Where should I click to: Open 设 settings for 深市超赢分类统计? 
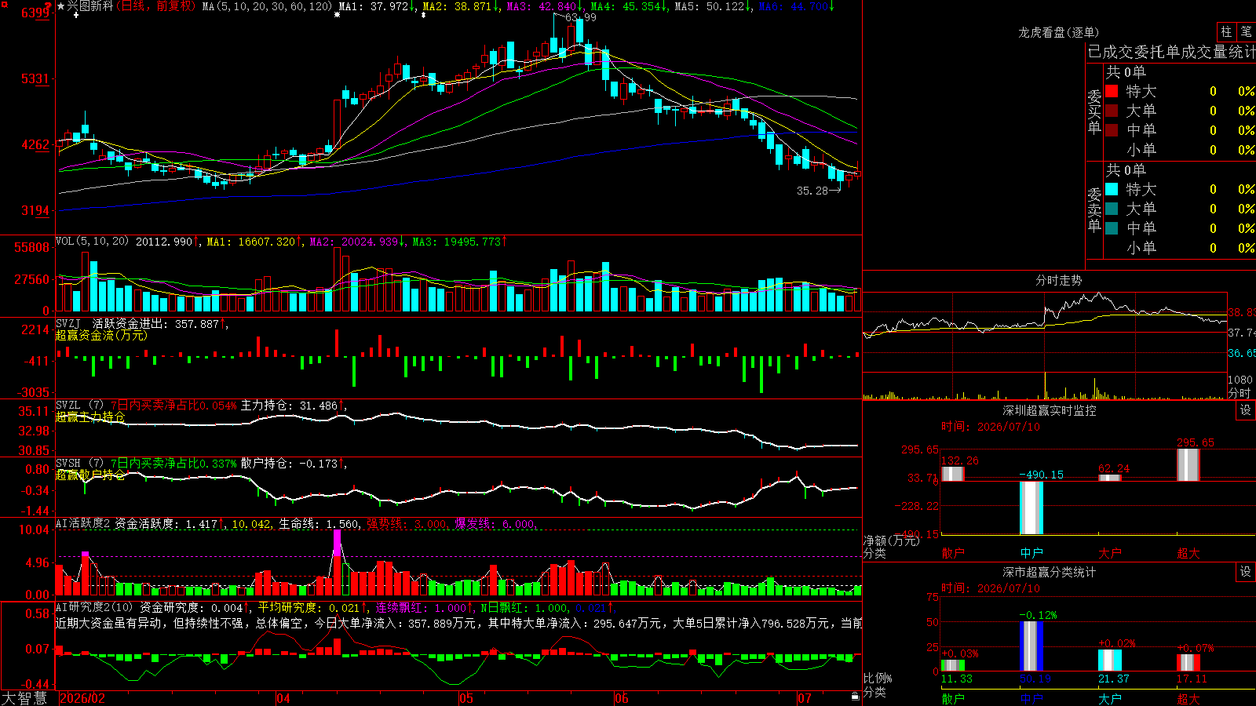pyautogui.click(x=1246, y=572)
